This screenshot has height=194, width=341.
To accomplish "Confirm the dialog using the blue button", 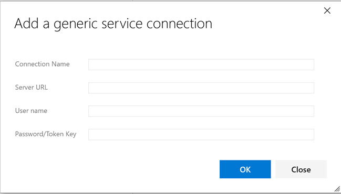I will pyautogui.click(x=245, y=169).
